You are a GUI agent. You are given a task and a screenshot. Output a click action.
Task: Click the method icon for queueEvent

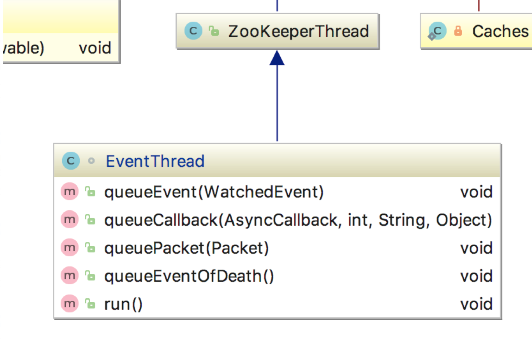[70, 192]
